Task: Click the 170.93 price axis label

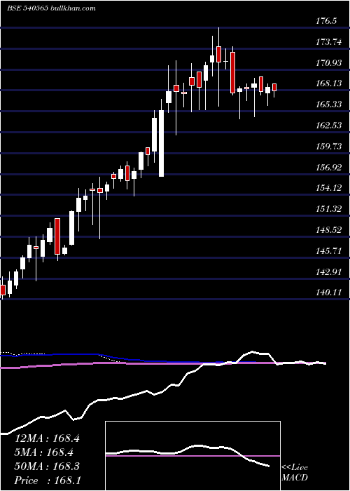Action: 329,63
